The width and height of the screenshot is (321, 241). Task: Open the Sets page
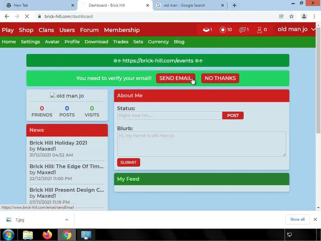138,42
